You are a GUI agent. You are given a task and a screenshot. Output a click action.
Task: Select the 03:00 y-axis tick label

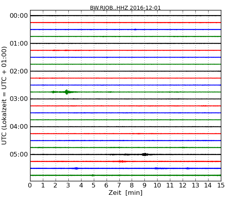[x=19, y=99]
